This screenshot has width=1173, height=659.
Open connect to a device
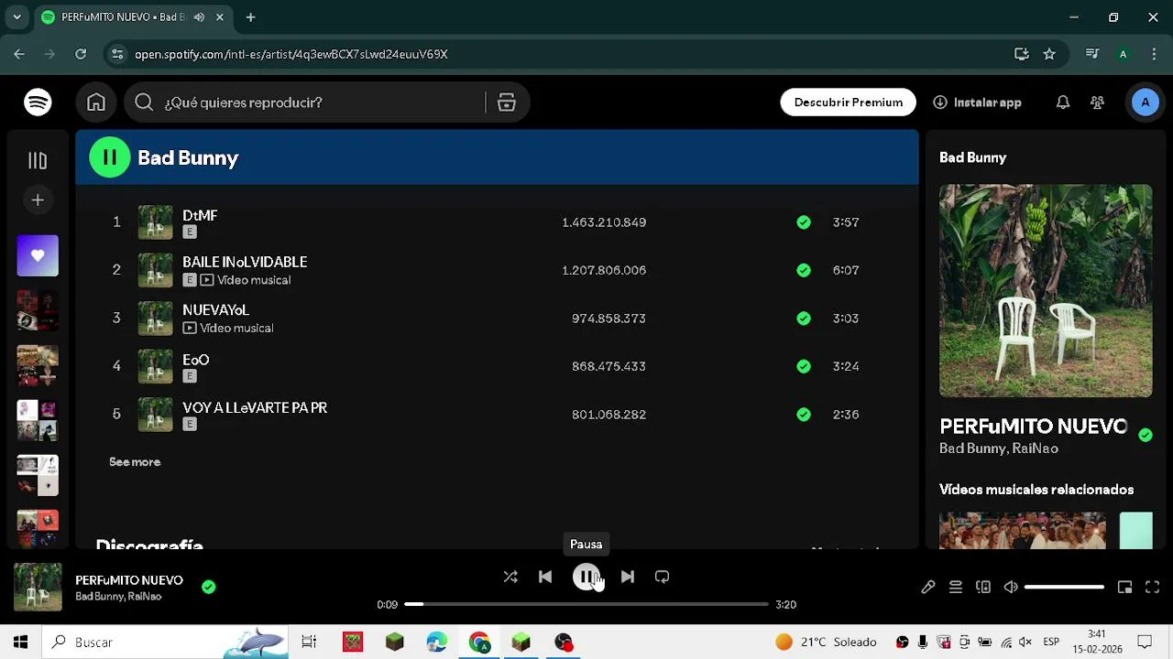(x=983, y=588)
